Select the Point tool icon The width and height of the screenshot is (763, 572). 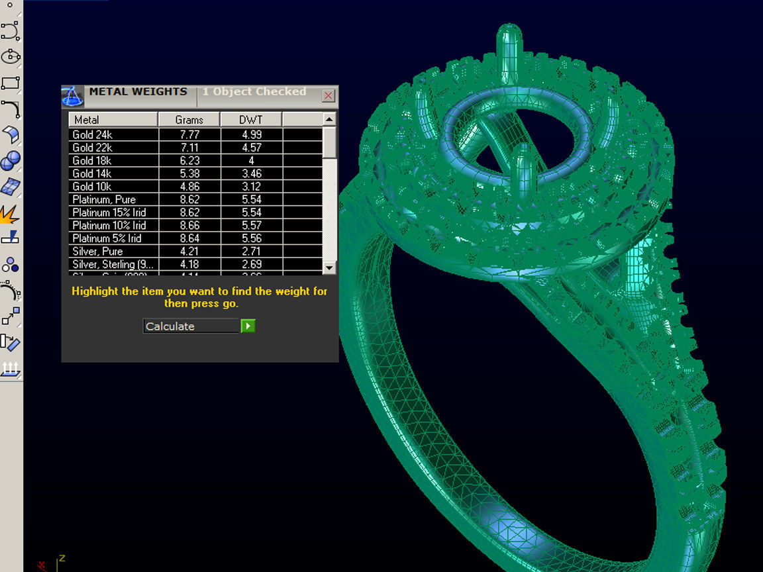coord(9,5)
